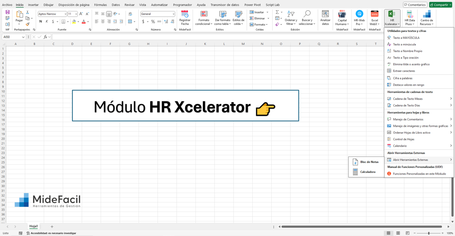Increase font size with the larger A icon
The height and width of the screenshot is (236, 455).
[x=81, y=14]
